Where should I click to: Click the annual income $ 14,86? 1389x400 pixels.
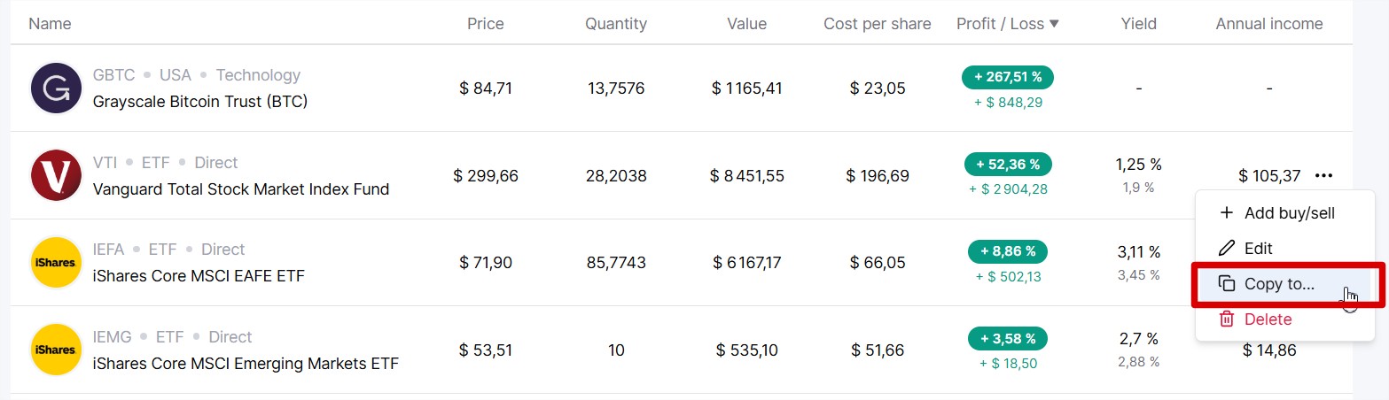coord(1269,350)
